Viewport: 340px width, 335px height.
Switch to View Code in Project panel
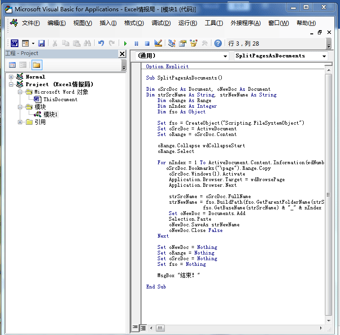[12, 65]
